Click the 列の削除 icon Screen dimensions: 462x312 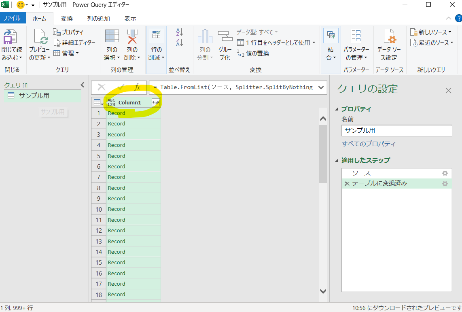[x=132, y=36]
